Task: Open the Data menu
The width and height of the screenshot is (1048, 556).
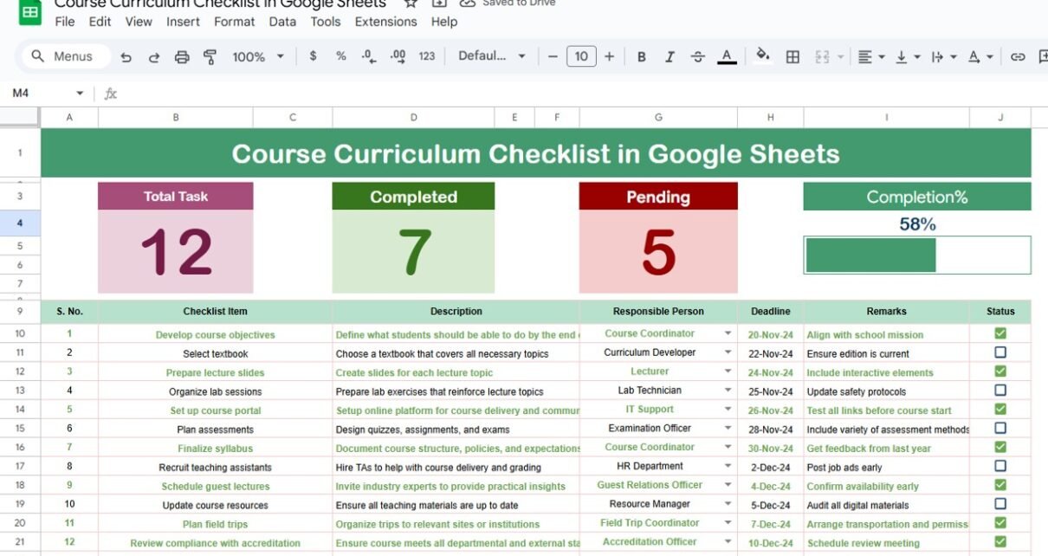Action: tap(282, 22)
